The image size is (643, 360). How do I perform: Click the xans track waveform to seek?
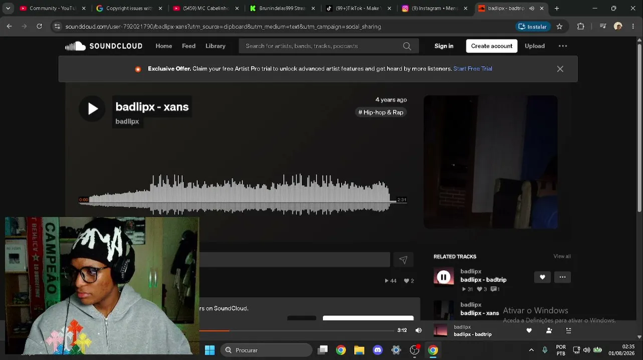pos(243,194)
